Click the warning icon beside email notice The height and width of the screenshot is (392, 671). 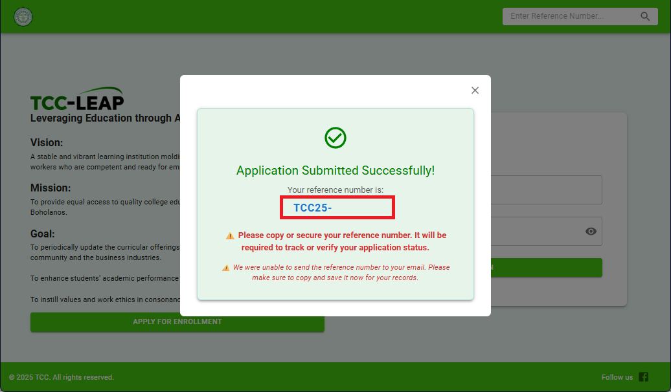pos(225,268)
